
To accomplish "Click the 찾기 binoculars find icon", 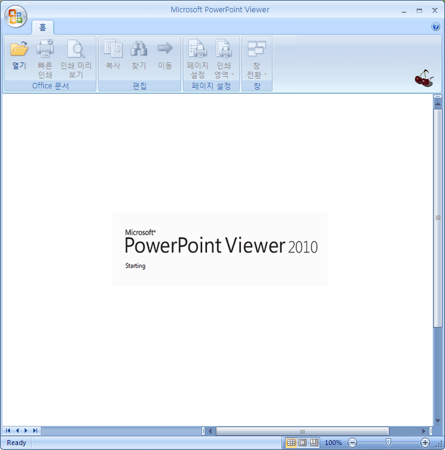I will (x=139, y=48).
